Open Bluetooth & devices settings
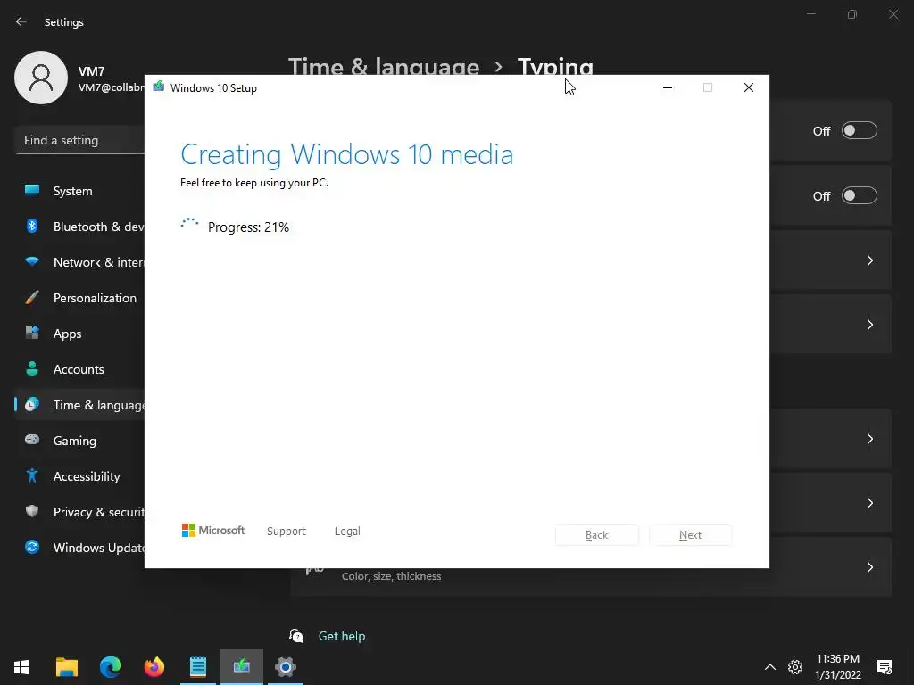Image resolution: width=914 pixels, height=685 pixels. 79,227
